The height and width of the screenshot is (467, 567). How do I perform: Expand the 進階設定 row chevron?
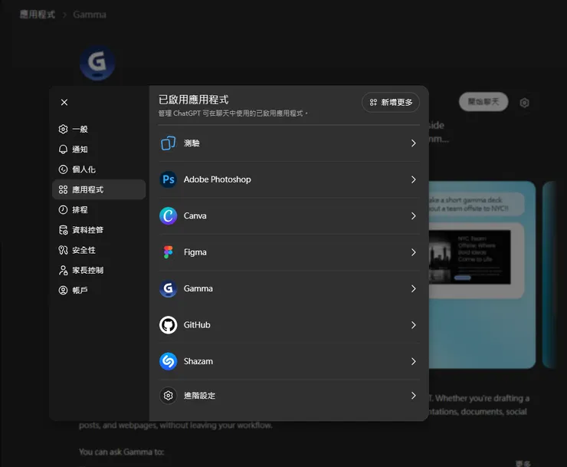point(413,396)
